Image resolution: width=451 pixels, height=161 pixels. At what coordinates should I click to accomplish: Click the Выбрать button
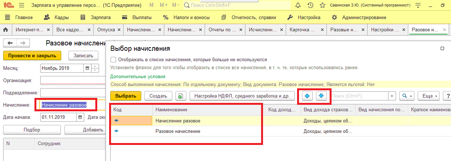click(126, 96)
